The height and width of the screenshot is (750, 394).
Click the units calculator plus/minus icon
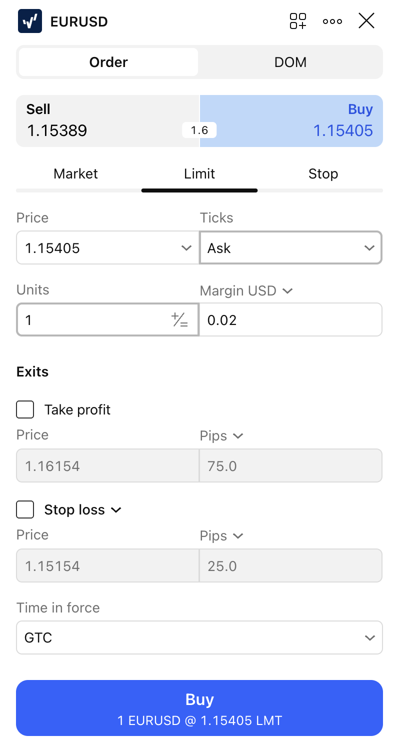pos(179,319)
